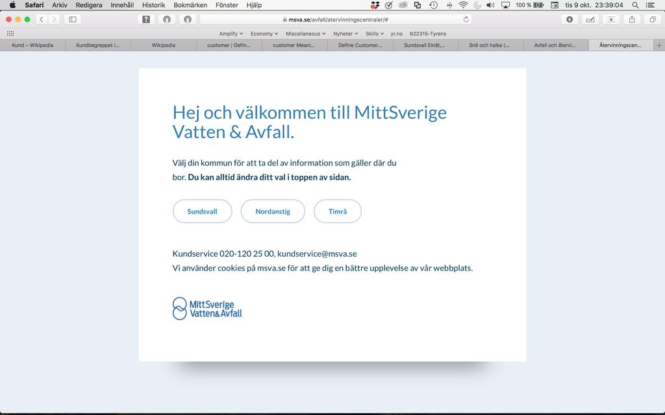Click the round extension icon beside the question mark
The image size is (665, 415).
point(167,19)
